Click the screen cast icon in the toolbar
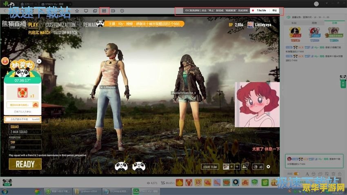Screen dimensions: 347x195 coord(86,11)
